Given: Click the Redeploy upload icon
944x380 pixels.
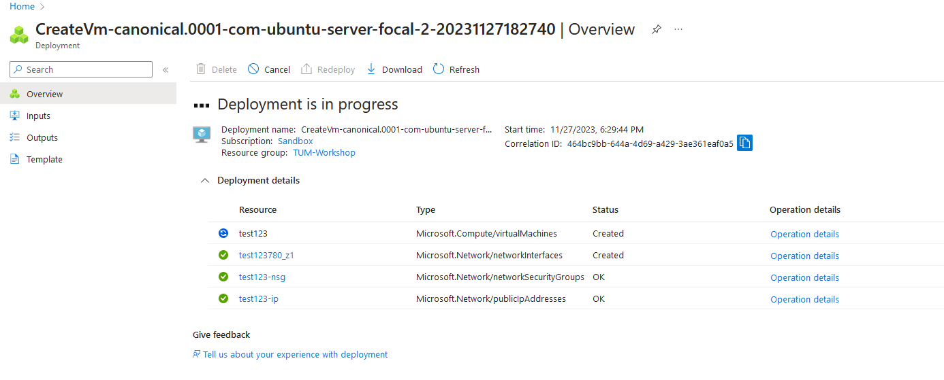Looking at the screenshot, I should click(306, 69).
